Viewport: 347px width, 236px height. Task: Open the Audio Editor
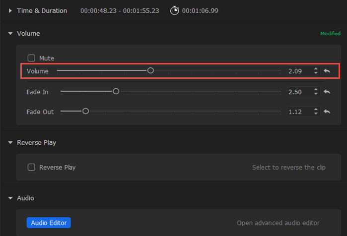(49, 223)
